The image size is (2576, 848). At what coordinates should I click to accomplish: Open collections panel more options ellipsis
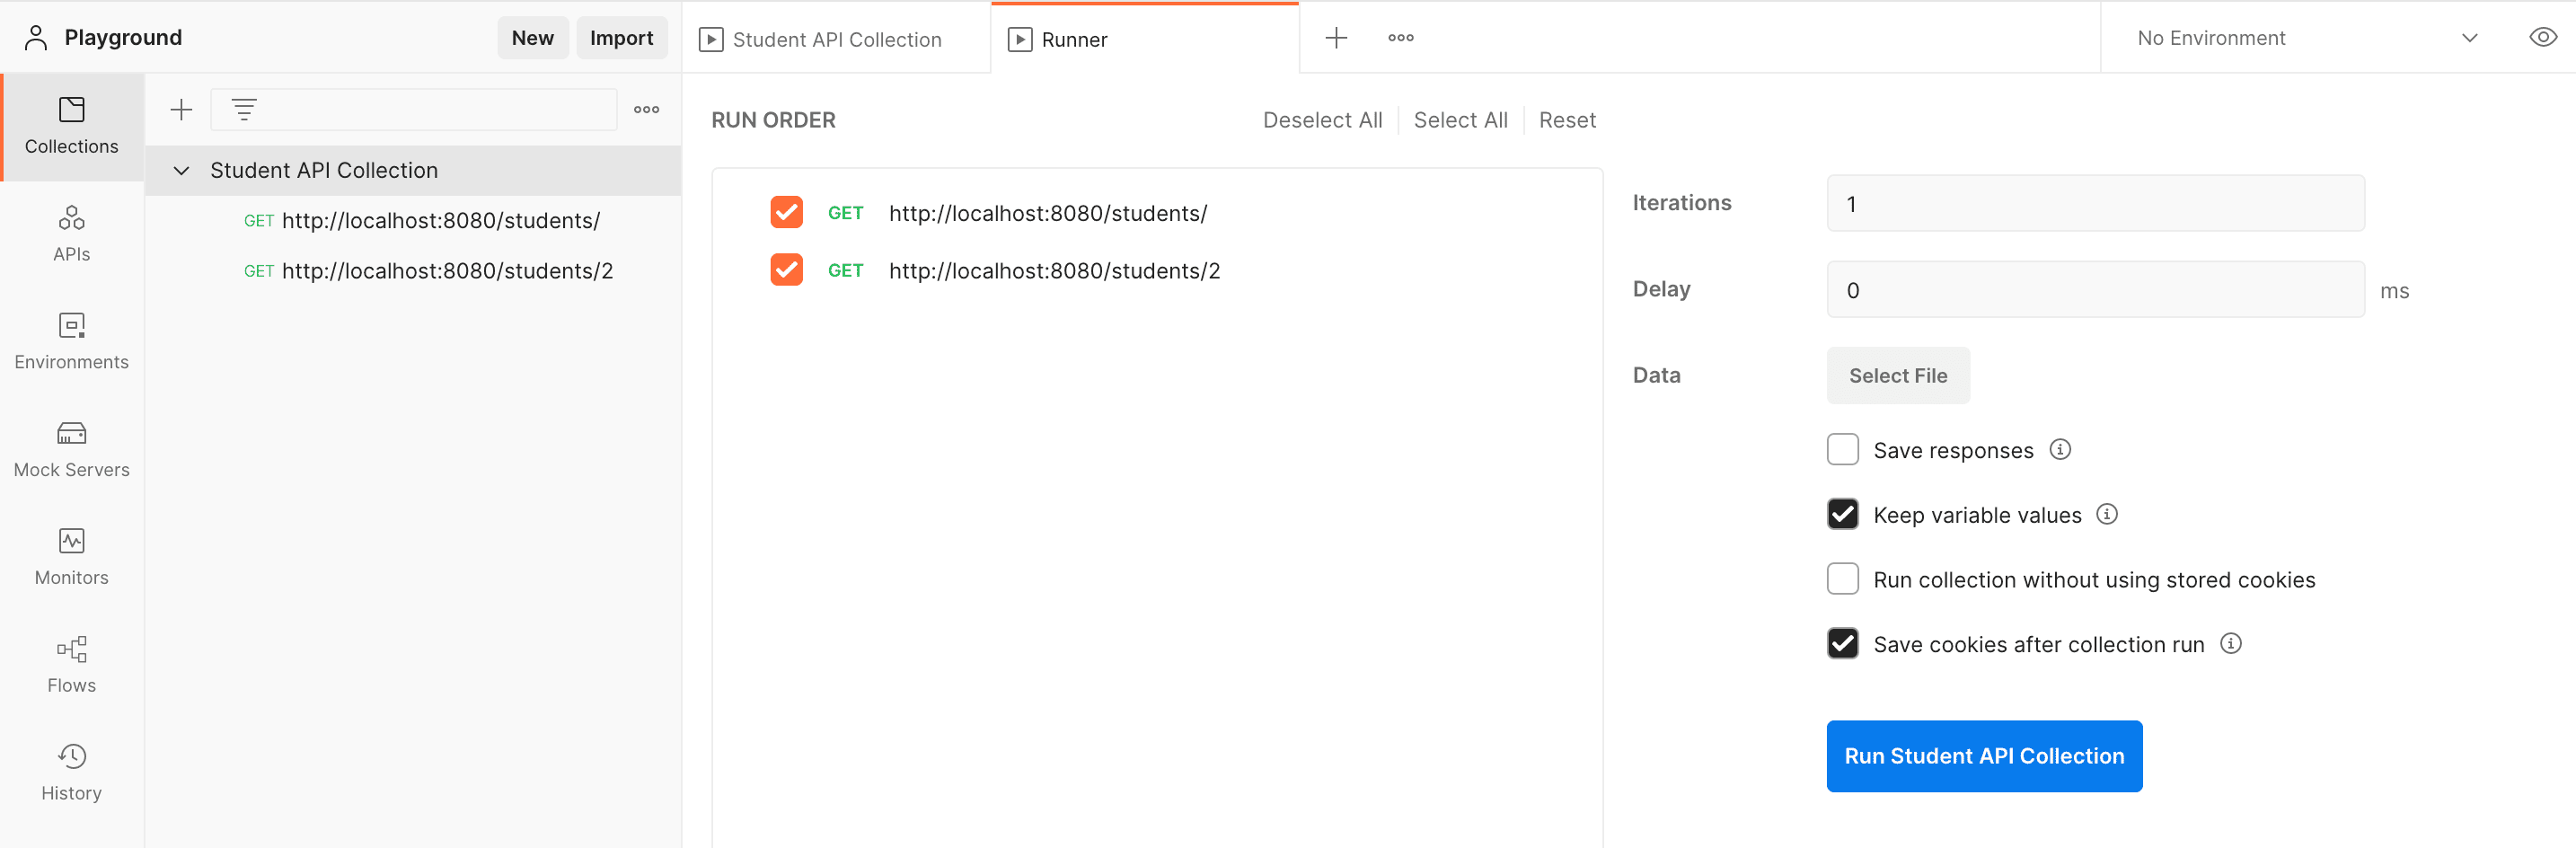click(x=646, y=110)
